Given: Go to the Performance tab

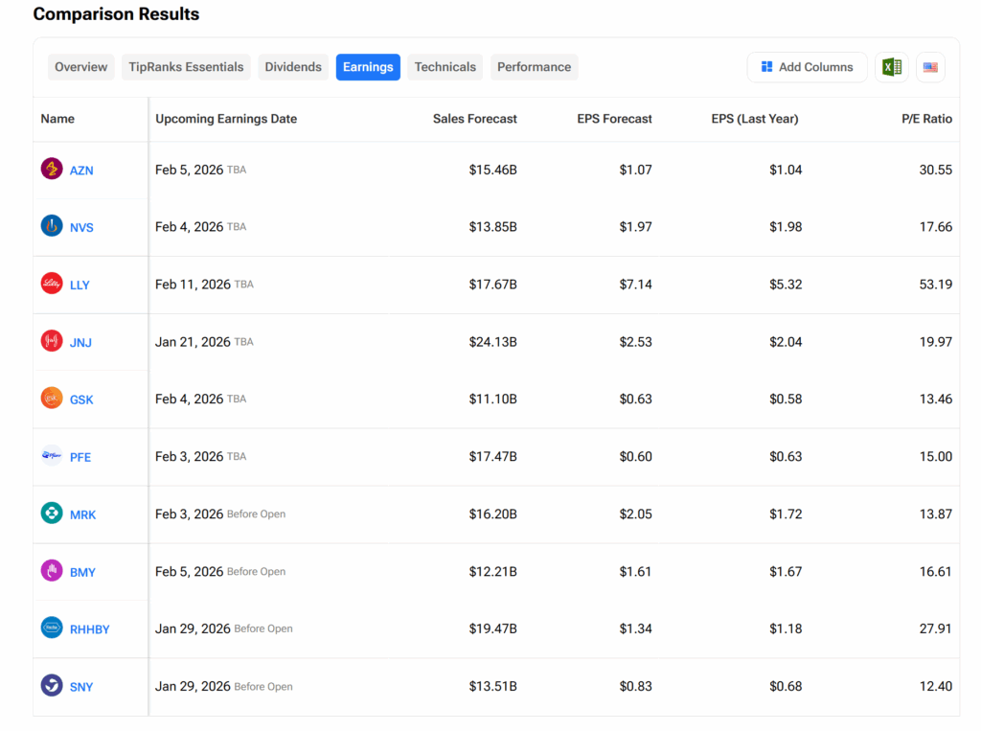Looking at the screenshot, I should [x=534, y=67].
